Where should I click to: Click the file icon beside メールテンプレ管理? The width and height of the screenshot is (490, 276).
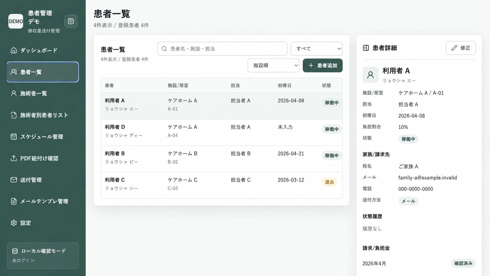14,201
